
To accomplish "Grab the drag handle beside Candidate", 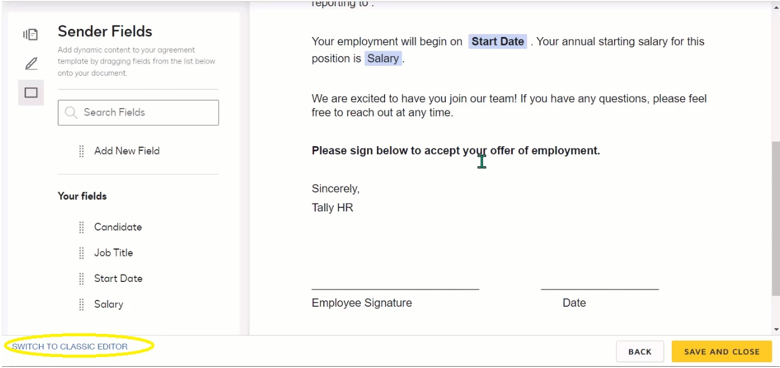I will pyautogui.click(x=82, y=227).
